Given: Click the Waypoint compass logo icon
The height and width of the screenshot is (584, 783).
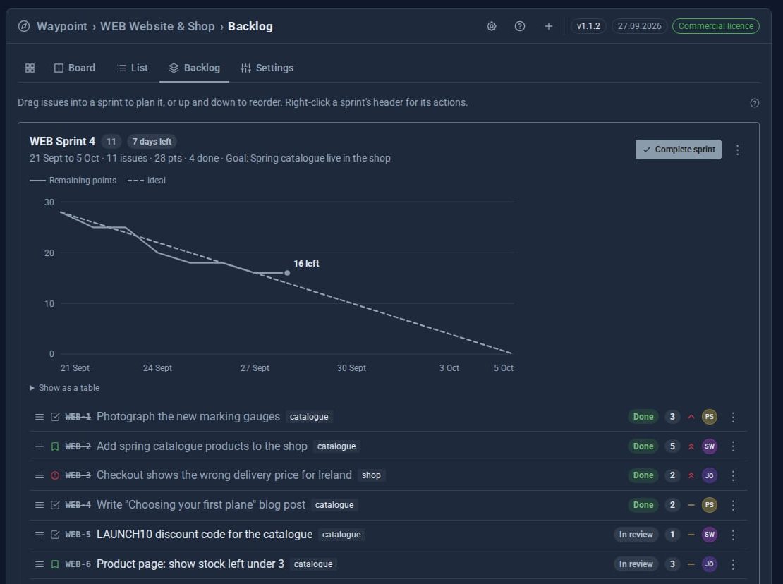Looking at the screenshot, I should 23,26.
